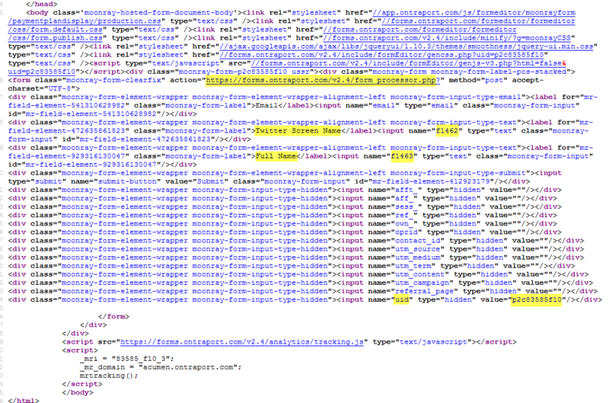
Task: Click the hidden input name 'sess_'
Action: pyautogui.click(x=407, y=207)
